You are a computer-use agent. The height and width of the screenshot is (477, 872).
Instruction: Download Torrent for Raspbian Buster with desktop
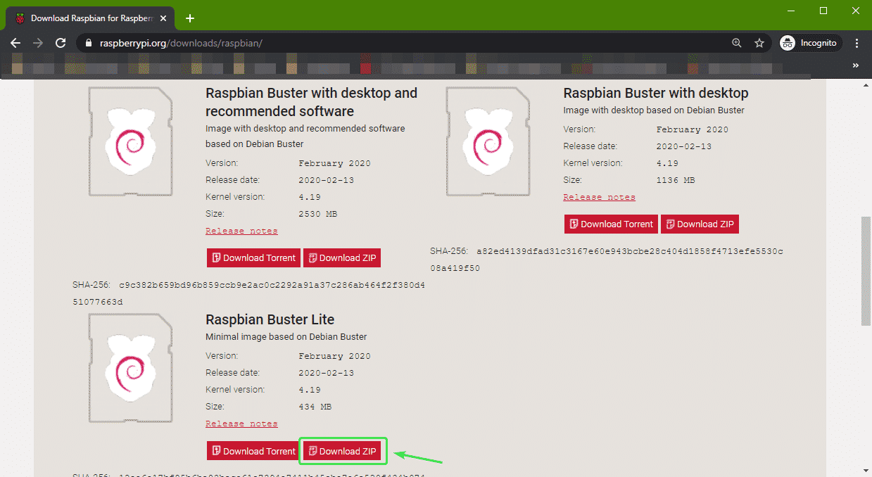pos(611,224)
